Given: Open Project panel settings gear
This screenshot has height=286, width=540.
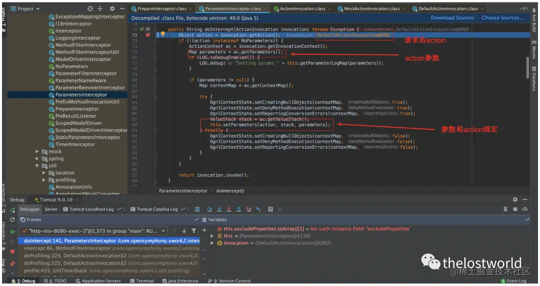Looking at the screenshot, I should click(x=112, y=8).
